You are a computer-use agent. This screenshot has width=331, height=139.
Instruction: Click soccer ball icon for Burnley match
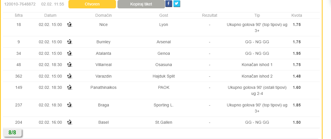click(70, 42)
